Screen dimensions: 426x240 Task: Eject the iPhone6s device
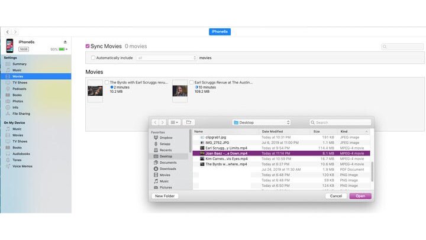(65, 42)
